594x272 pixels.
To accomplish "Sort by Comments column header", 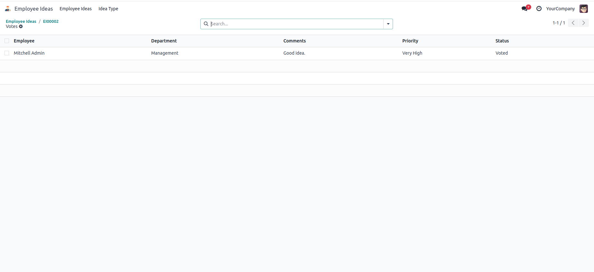I will [x=295, y=41].
